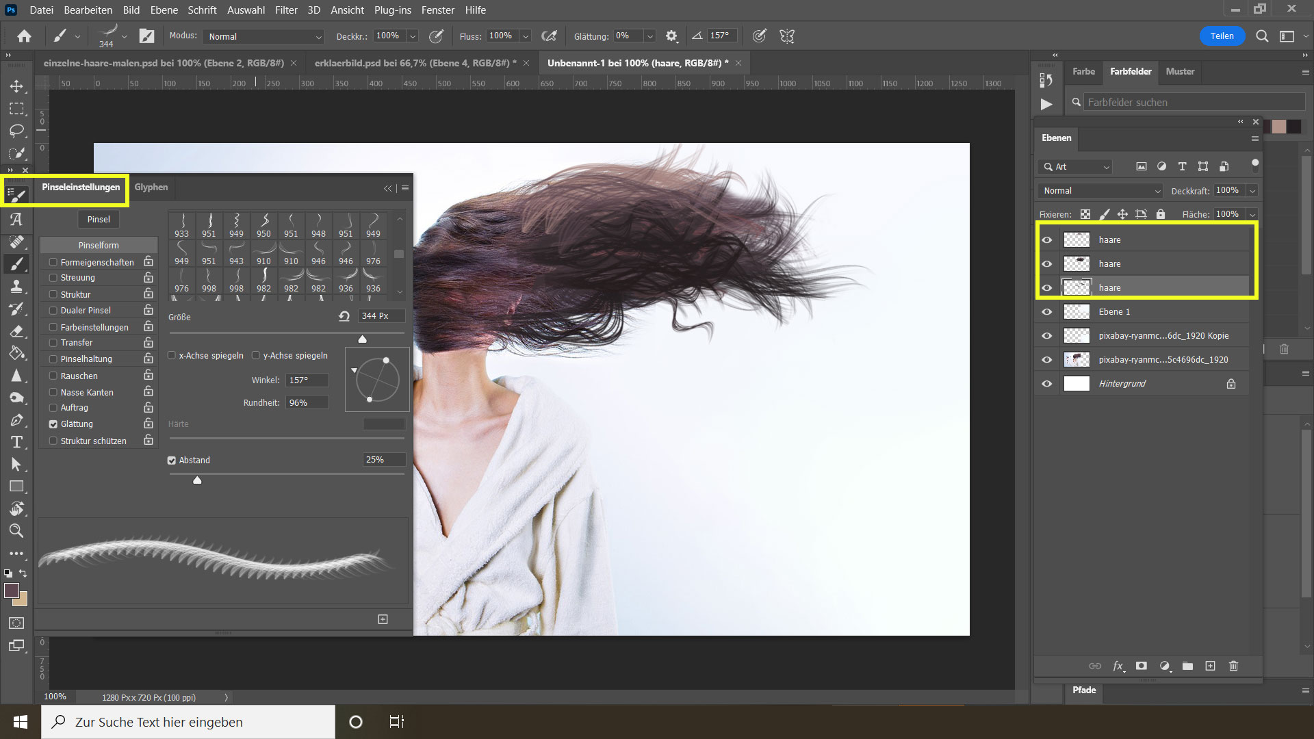Expand the layer blend mode Normal dropdown
This screenshot has height=739, width=1314.
click(1101, 191)
